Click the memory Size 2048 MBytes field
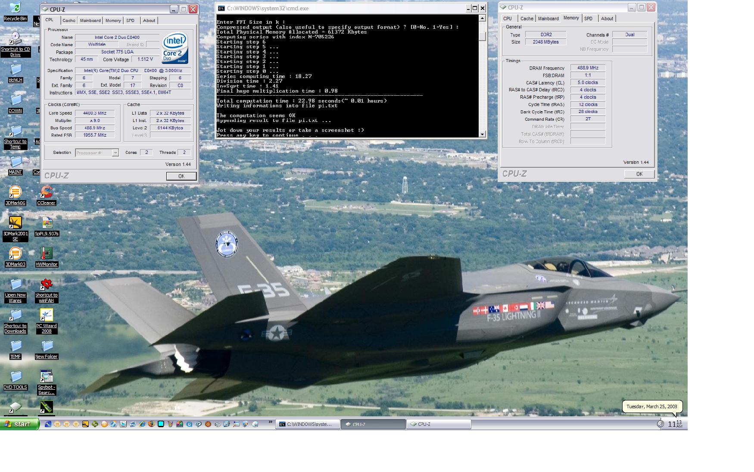The image size is (754, 472). [545, 42]
